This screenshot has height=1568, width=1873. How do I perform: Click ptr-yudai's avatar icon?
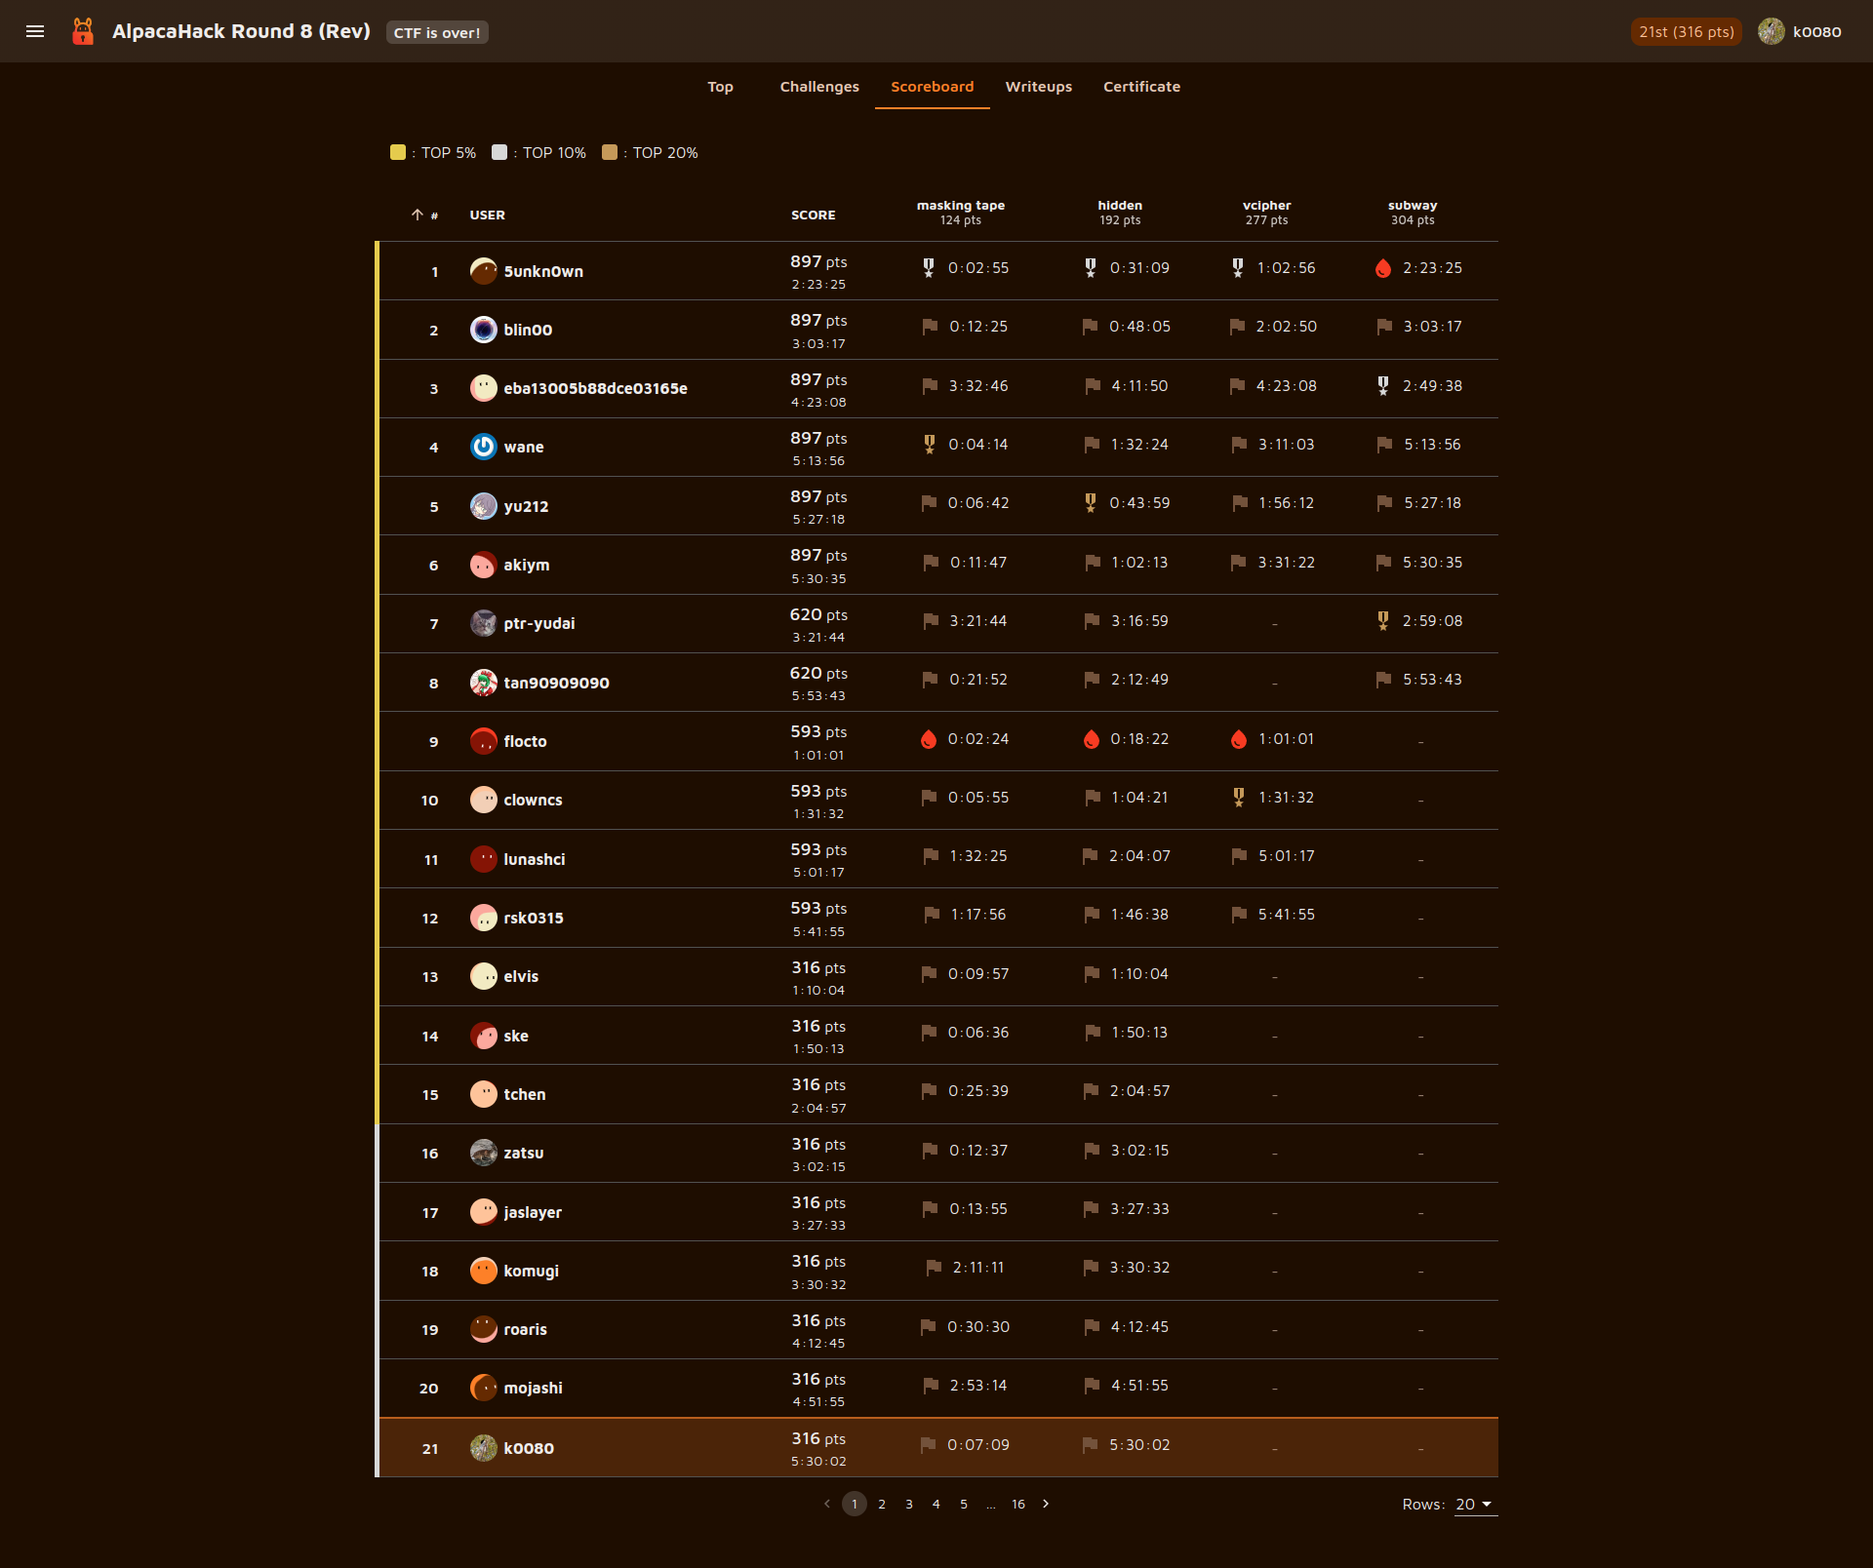483,623
